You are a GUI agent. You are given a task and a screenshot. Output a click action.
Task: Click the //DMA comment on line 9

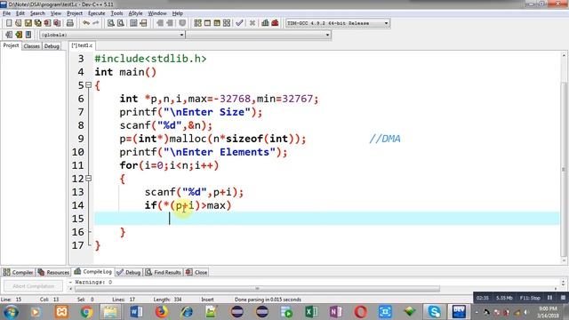pyautogui.click(x=385, y=139)
